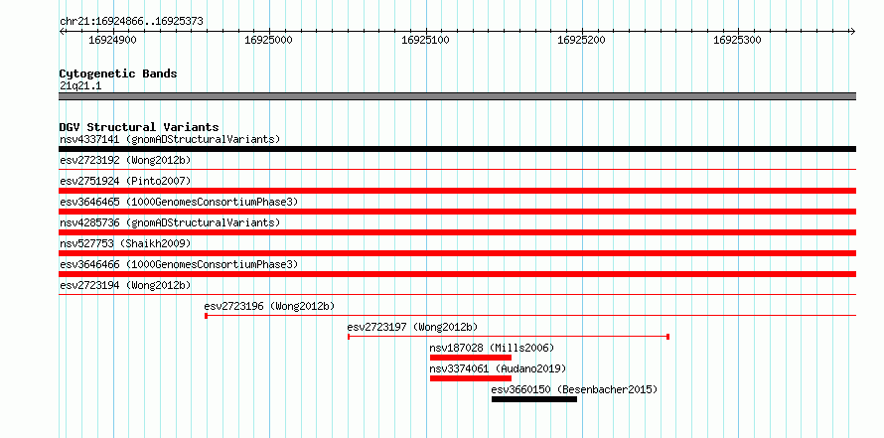
Task: Click ruler position 16924900
Action: click(x=113, y=40)
